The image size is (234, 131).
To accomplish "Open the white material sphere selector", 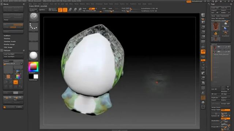I will (x=34, y=56).
